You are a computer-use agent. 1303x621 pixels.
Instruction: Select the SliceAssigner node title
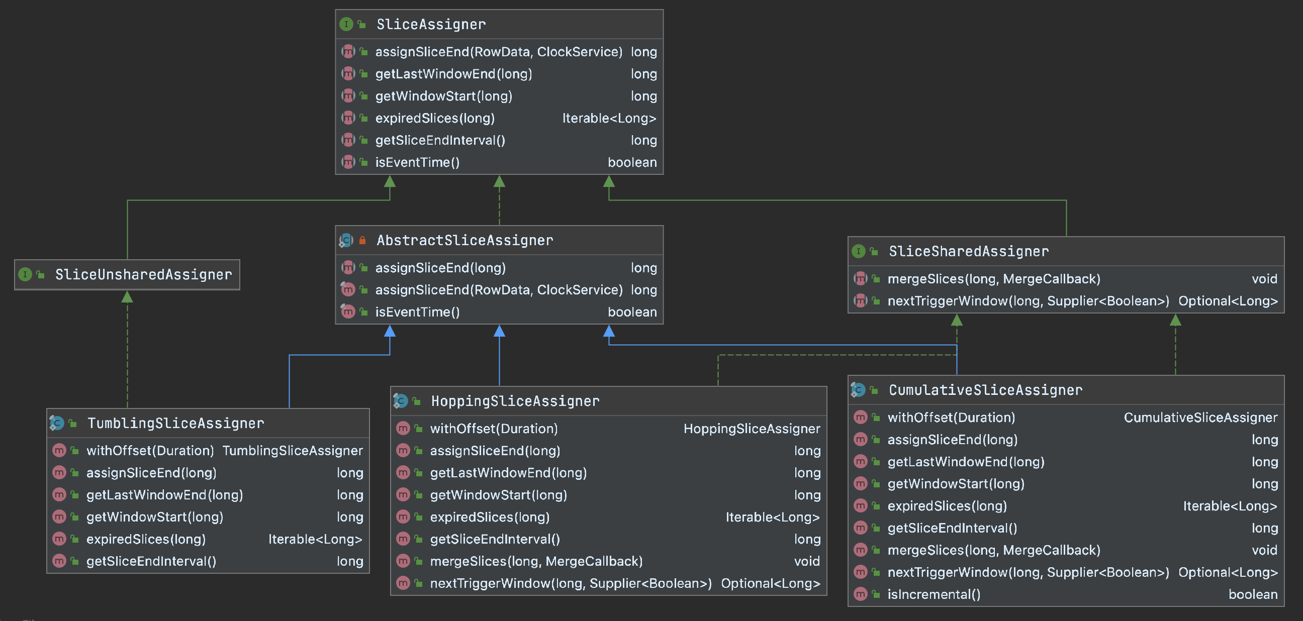click(x=431, y=24)
